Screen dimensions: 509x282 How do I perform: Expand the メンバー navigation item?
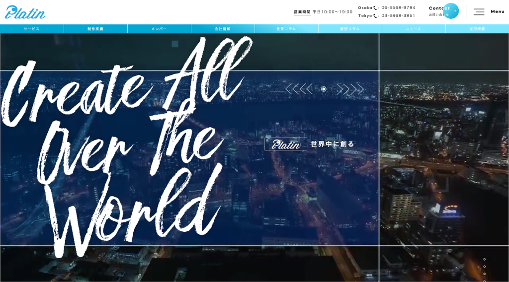[x=159, y=29]
